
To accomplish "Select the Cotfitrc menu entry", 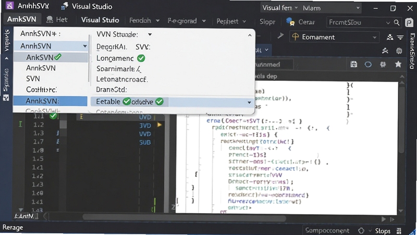I will pyautogui.click(x=42, y=89).
